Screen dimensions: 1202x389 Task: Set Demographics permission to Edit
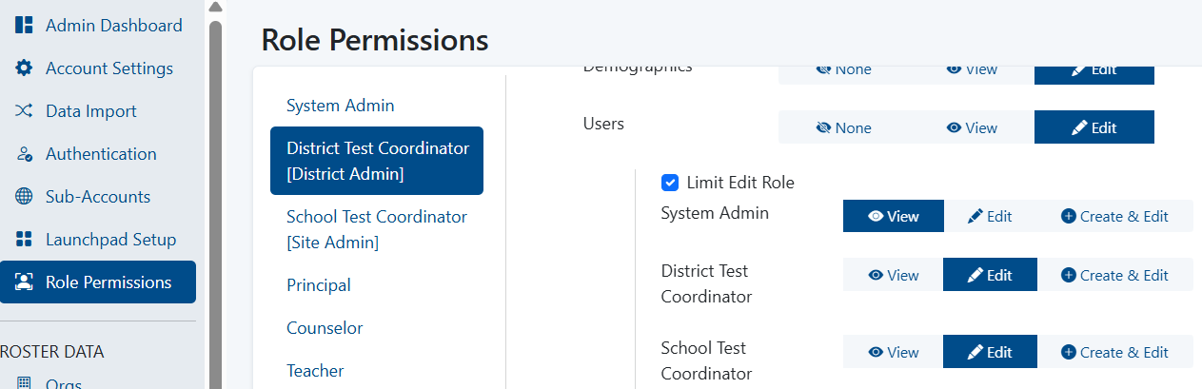coord(1094,69)
